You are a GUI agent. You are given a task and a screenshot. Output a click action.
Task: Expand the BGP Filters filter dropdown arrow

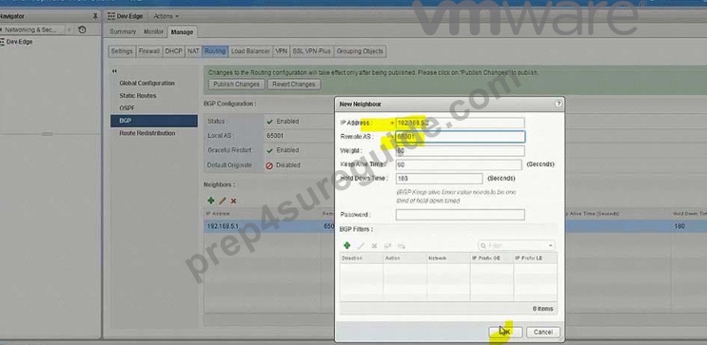[551, 245]
